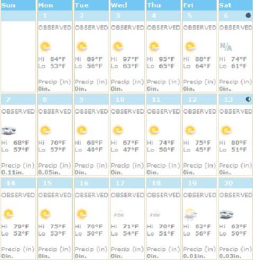Click the N/A weather icon for day 6
This screenshot has height=260, width=253.
click(226, 47)
